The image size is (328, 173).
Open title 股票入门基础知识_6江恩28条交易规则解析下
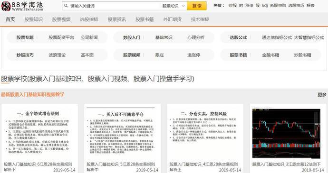38,167
